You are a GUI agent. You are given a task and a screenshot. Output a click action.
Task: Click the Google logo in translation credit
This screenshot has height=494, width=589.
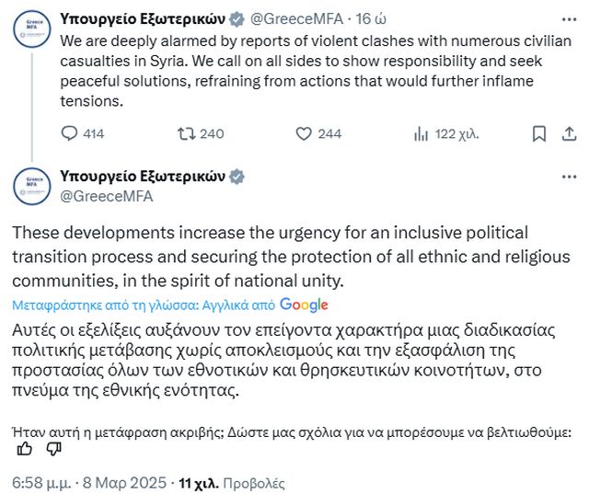pos(304,304)
